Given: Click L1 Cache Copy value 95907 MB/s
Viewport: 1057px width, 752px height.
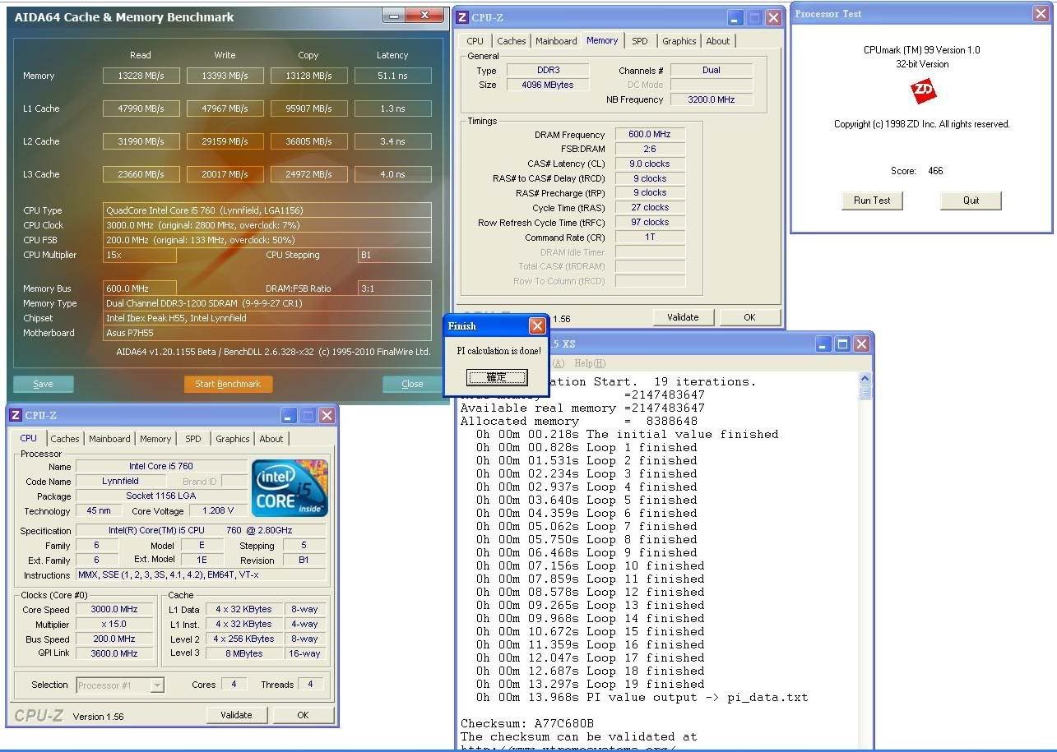Looking at the screenshot, I should [308, 108].
